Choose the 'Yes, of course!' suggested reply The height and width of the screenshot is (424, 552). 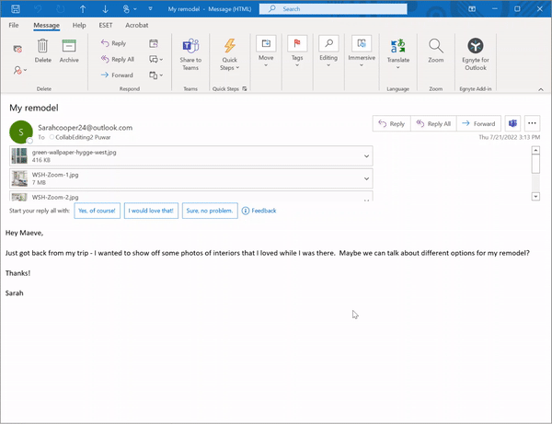pyautogui.click(x=97, y=211)
